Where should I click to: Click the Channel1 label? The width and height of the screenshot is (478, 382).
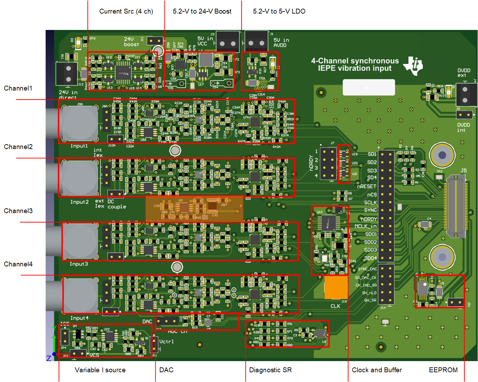tap(18, 88)
